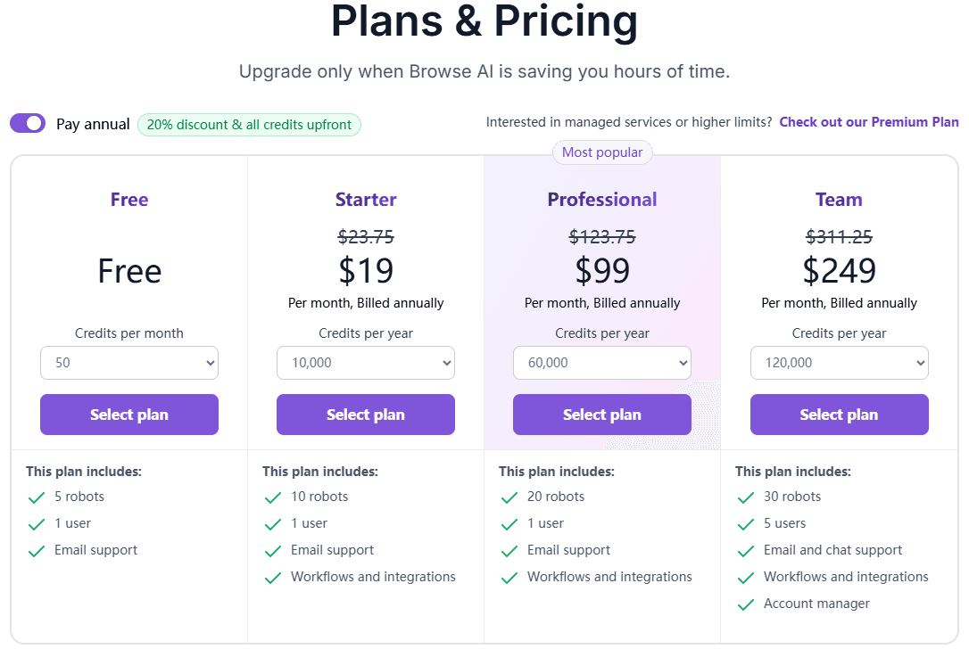This screenshot has height=649, width=969.
Task: Select the Professional plan button
Action: 602,415
